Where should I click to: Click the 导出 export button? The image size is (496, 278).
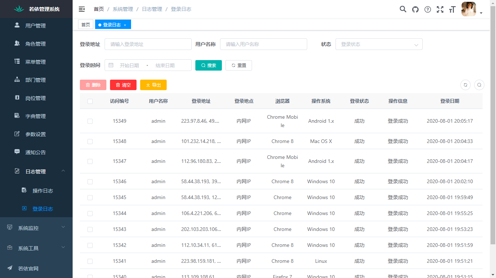[153, 85]
